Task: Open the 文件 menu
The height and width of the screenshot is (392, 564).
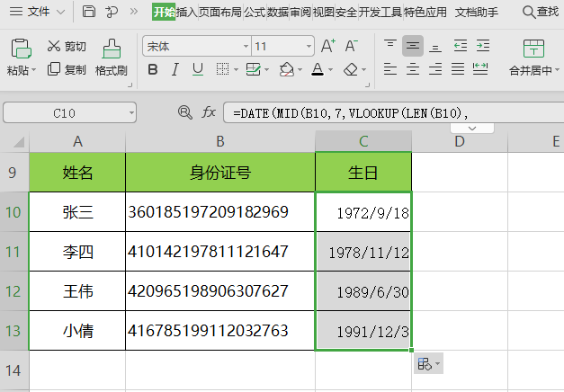Action: [38, 12]
